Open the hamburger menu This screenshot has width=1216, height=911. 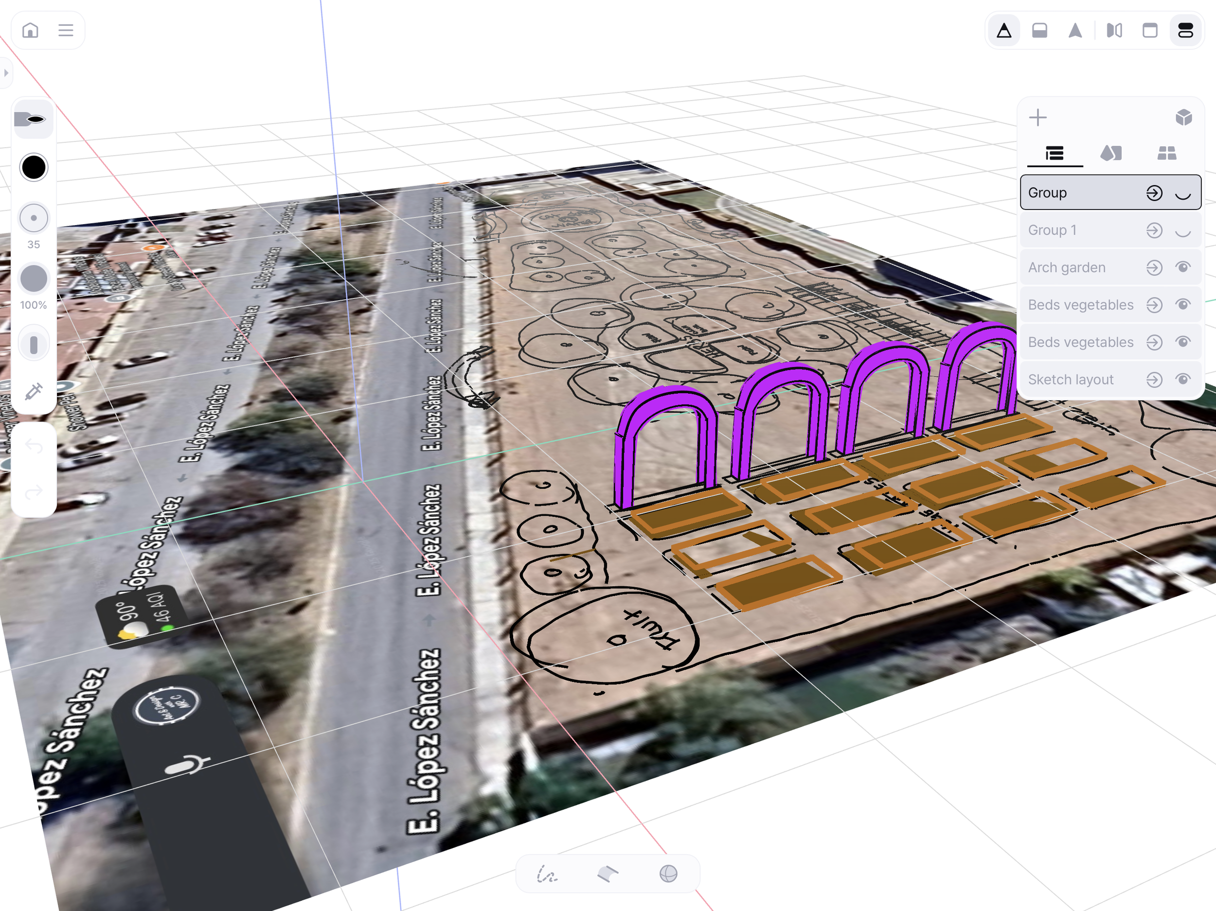(66, 30)
